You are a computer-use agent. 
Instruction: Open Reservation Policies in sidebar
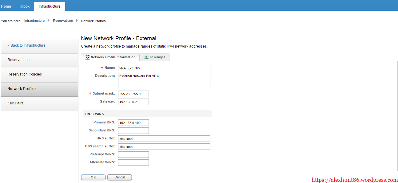(x=25, y=74)
